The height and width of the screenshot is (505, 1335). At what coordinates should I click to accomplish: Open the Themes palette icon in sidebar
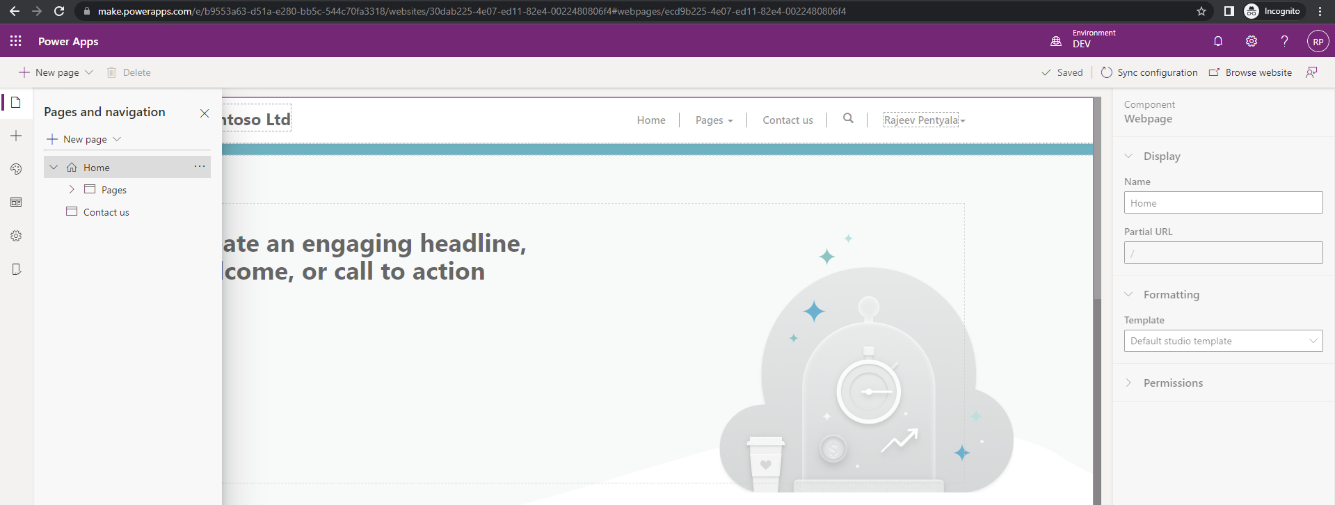[16, 169]
